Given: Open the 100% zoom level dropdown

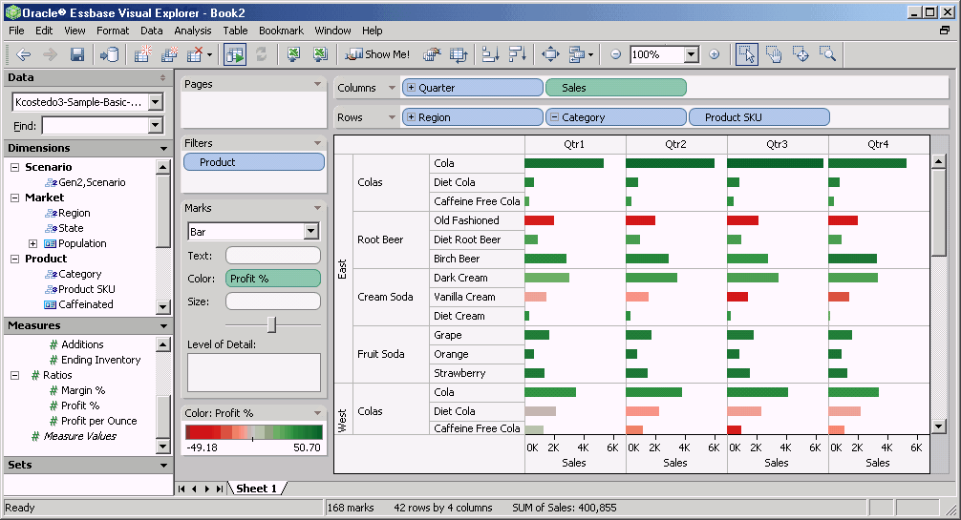Looking at the screenshot, I should tap(692, 54).
